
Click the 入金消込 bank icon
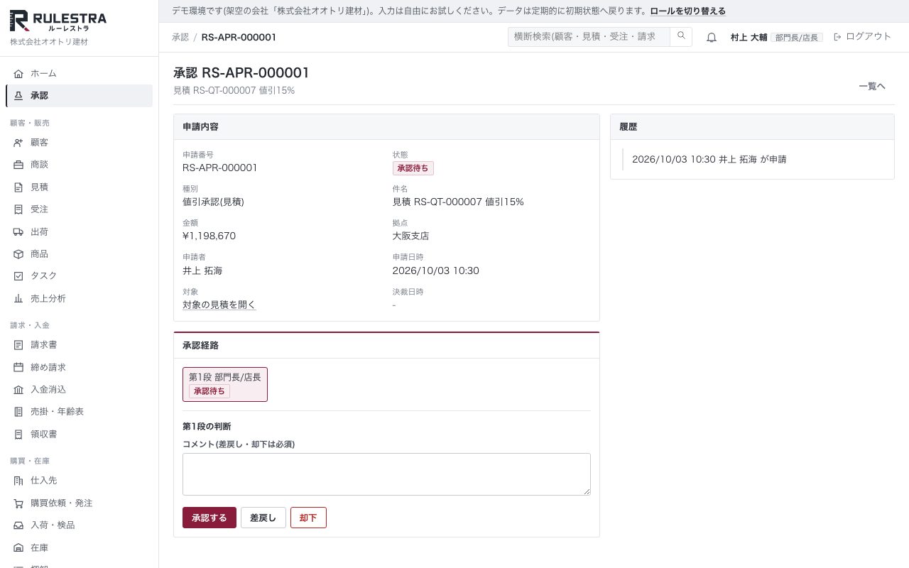coord(18,390)
